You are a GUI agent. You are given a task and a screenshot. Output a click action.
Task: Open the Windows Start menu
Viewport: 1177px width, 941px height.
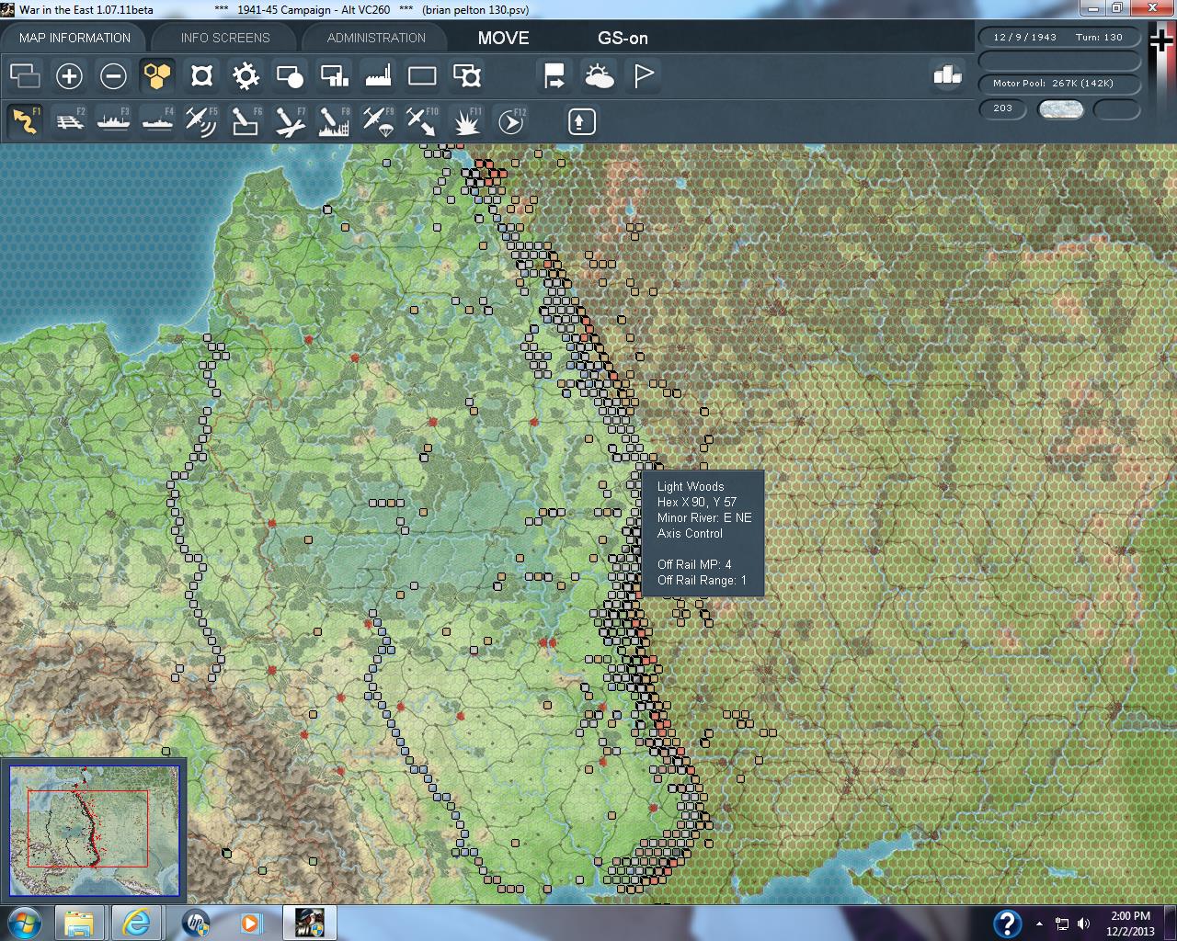click(x=24, y=923)
